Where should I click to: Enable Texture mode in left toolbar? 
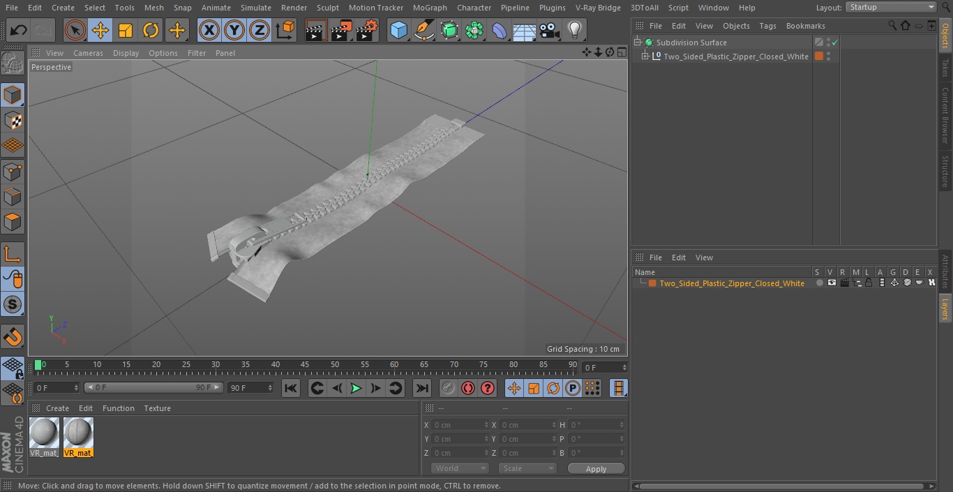[x=13, y=120]
